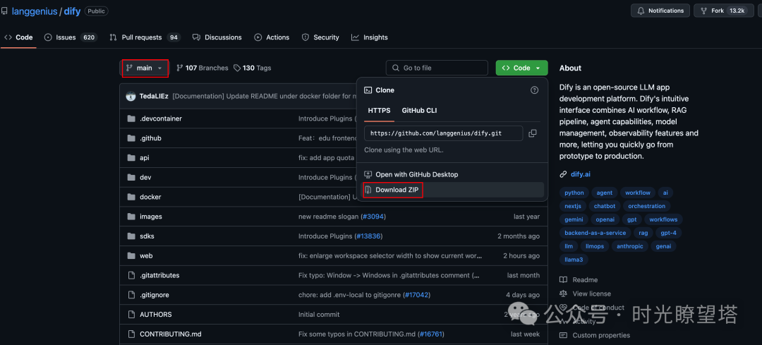Open the docker folder
Image resolution: width=762 pixels, height=345 pixels.
[150, 197]
